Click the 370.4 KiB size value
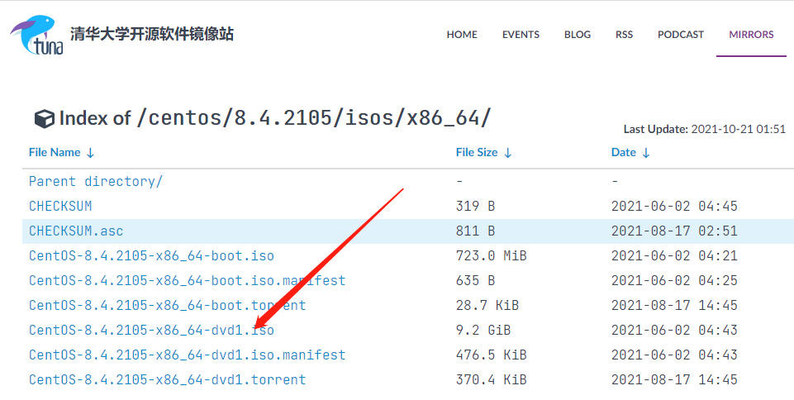The image size is (794, 400). [x=491, y=379]
